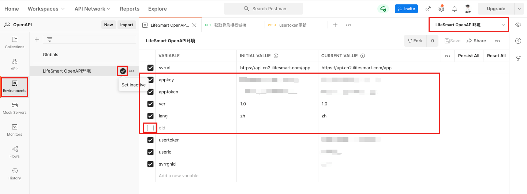Uncheck the userid variable checkbox
The width and height of the screenshot is (527, 194).
(150, 152)
